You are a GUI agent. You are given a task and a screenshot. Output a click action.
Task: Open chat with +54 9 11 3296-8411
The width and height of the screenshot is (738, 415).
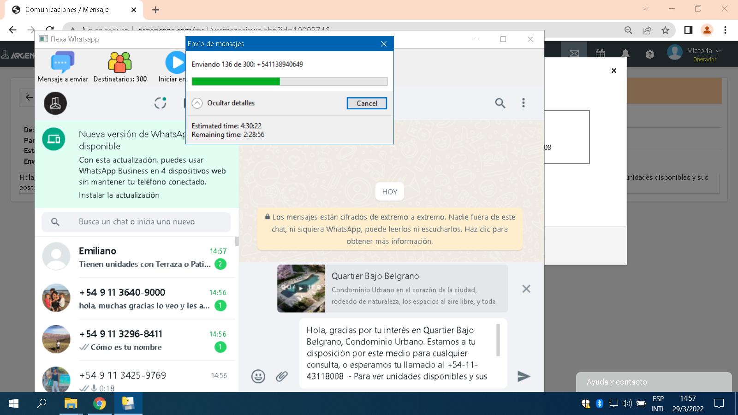coord(136,340)
